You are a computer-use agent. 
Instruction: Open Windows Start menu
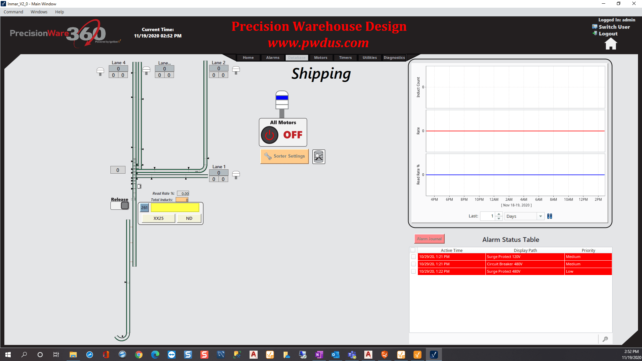(8, 355)
